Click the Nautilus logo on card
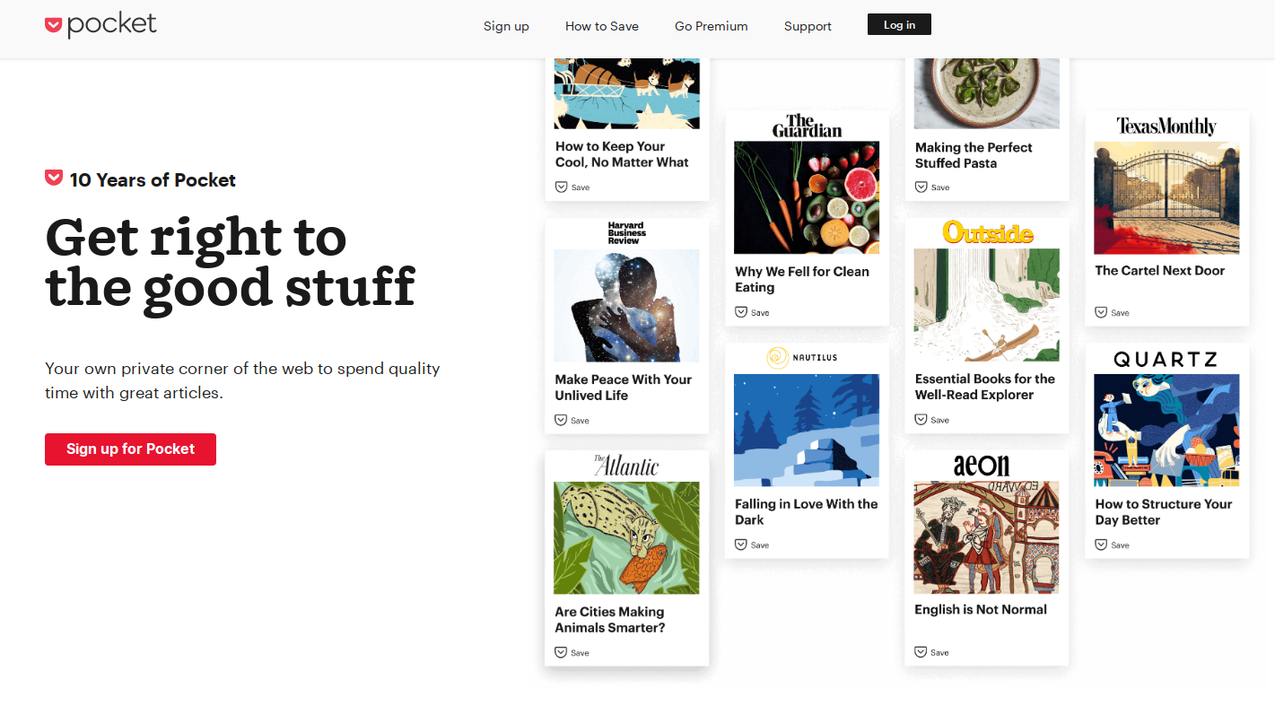The width and height of the screenshot is (1275, 706). 802,357
